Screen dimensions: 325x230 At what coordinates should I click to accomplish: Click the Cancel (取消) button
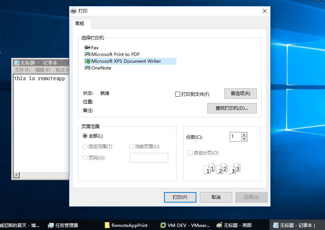coord(216,197)
